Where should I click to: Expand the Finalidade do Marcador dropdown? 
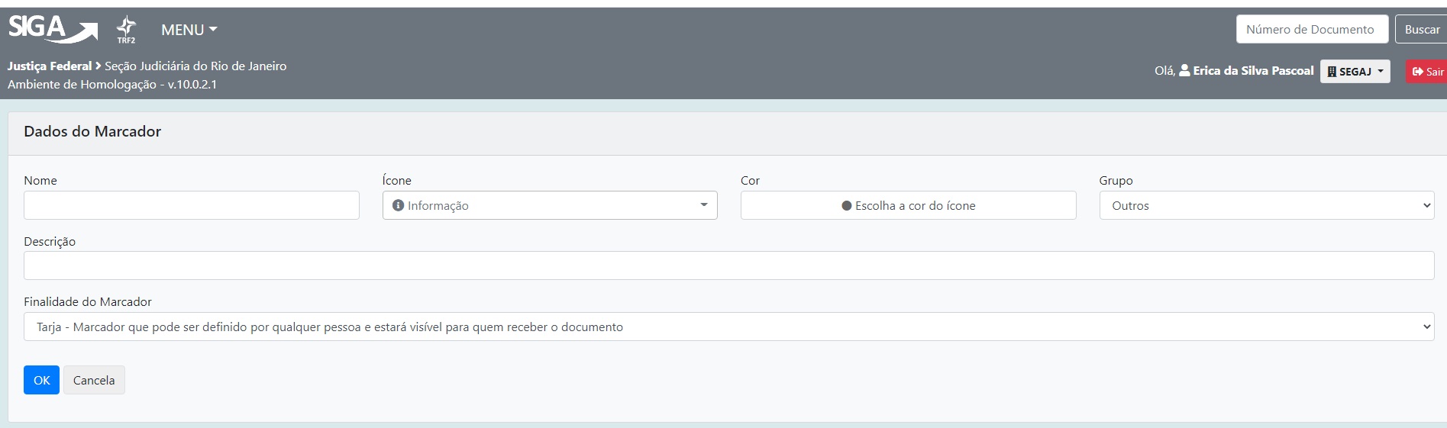728,327
